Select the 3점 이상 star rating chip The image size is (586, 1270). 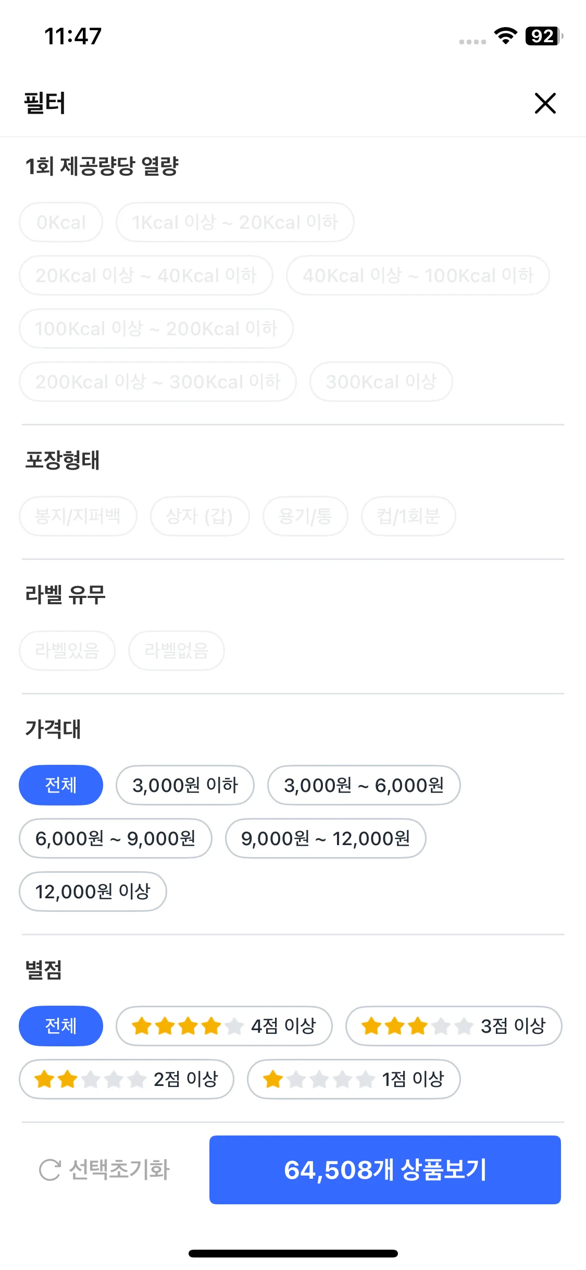pos(454,1026)
